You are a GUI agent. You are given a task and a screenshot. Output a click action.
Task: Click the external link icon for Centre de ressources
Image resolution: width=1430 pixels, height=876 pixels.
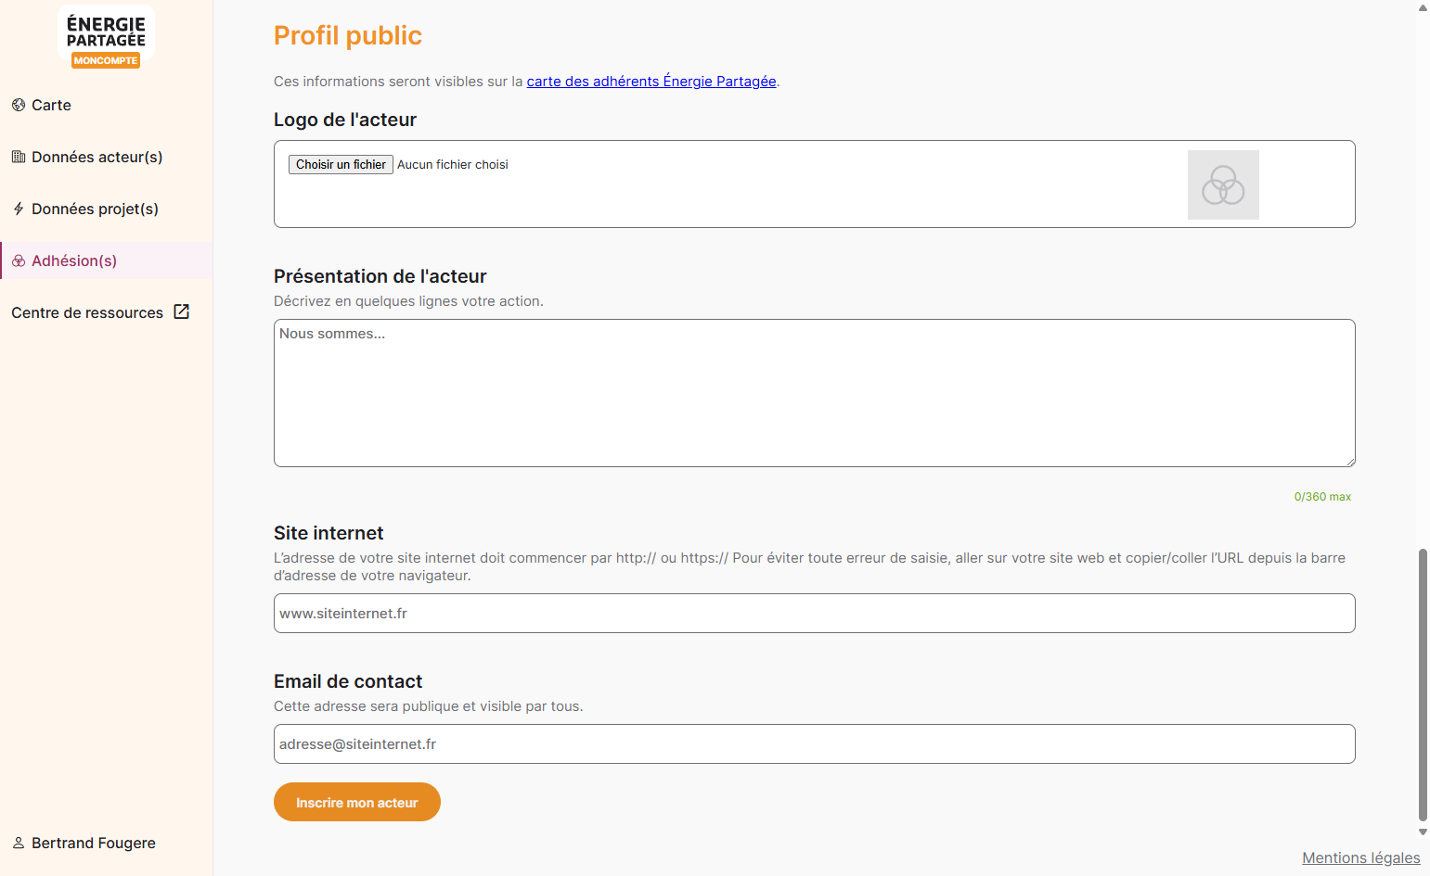(182, 311)
